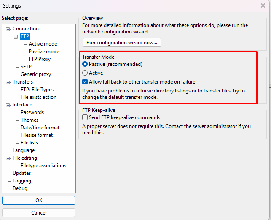The height and width of the screenshot is (220, 271).
Task: Enable Send FTP keep-alive commands checkbox
Action: 85,117
